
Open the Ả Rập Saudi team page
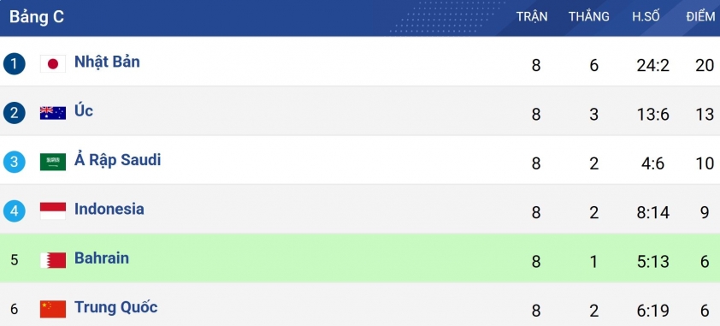(117, 159)
